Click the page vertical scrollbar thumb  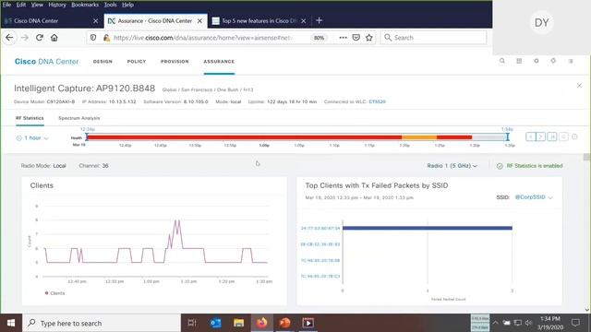pyautogui.click(x=586, y=158)
